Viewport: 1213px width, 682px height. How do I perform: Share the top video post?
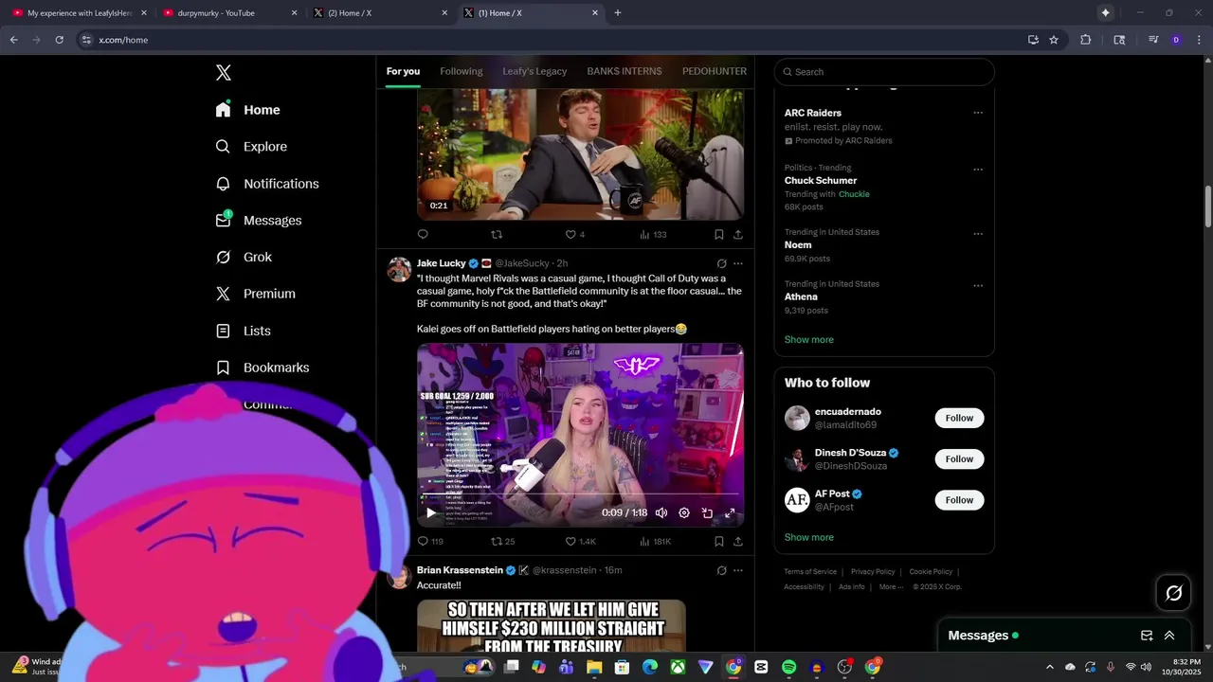point(738,234)
